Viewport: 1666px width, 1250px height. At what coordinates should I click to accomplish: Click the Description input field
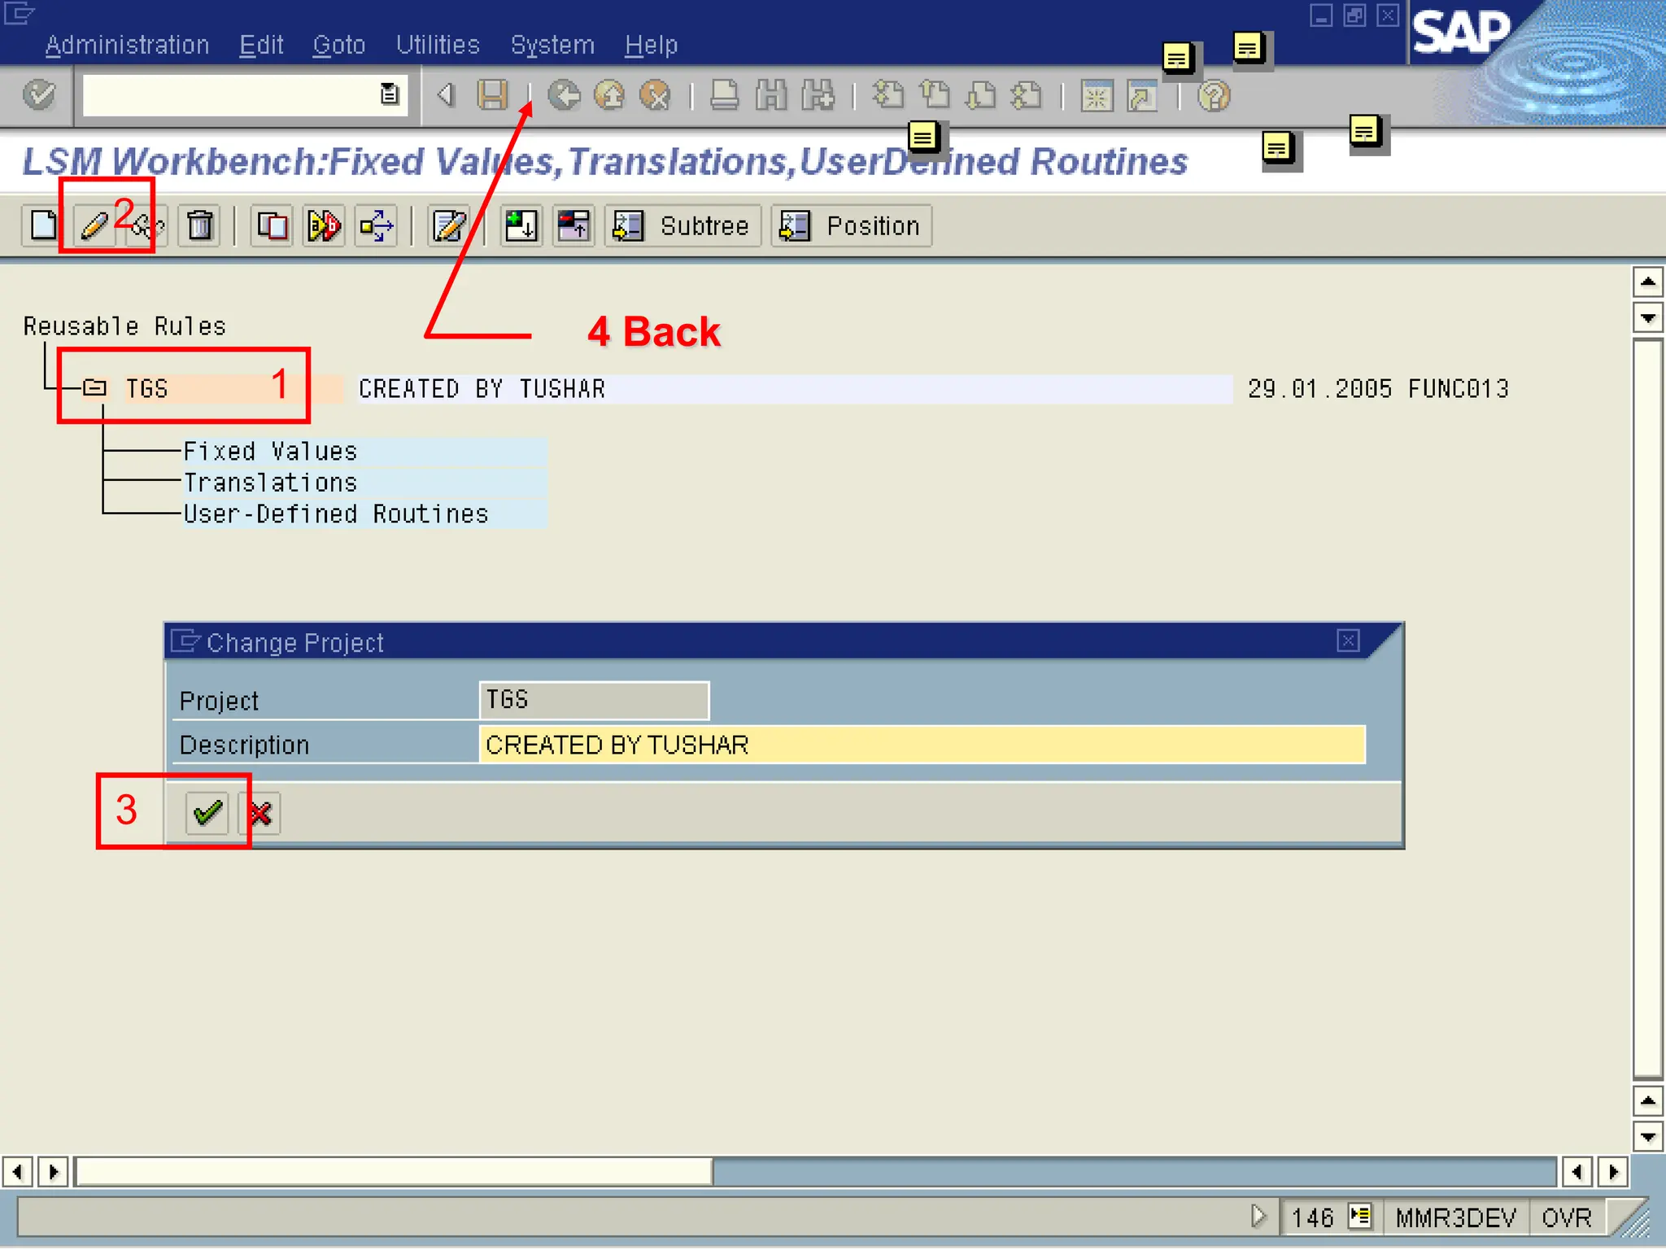coord(921,745)
